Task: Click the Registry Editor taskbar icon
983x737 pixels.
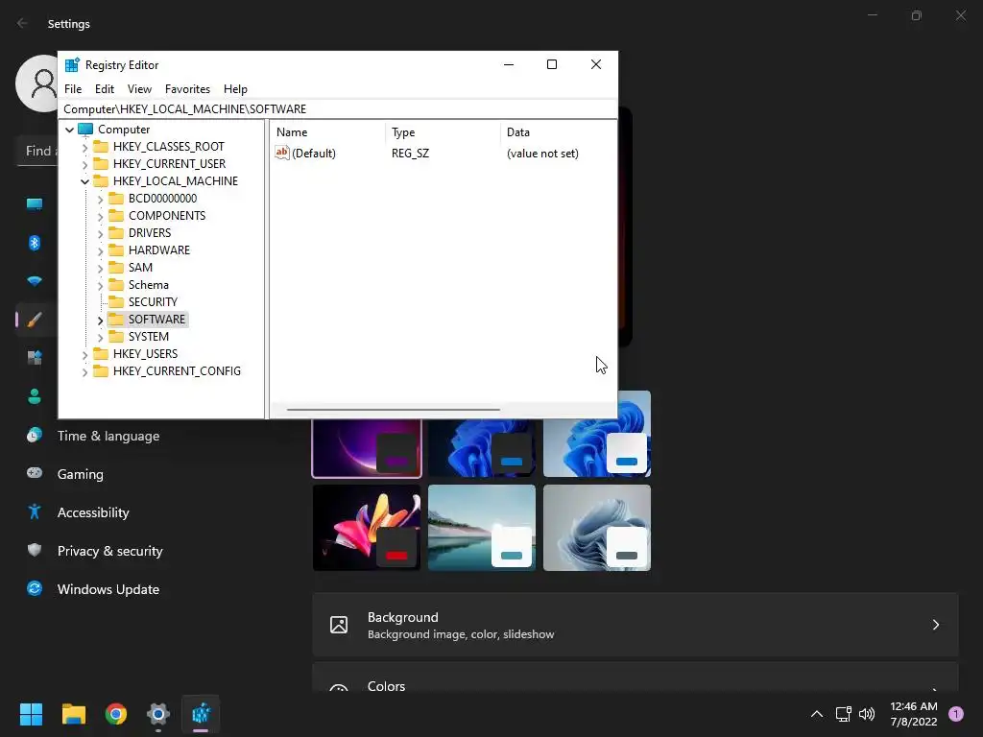Action: (x=201, y=714)
